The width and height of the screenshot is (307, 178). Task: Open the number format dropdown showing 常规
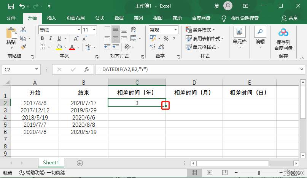[175, 30]
